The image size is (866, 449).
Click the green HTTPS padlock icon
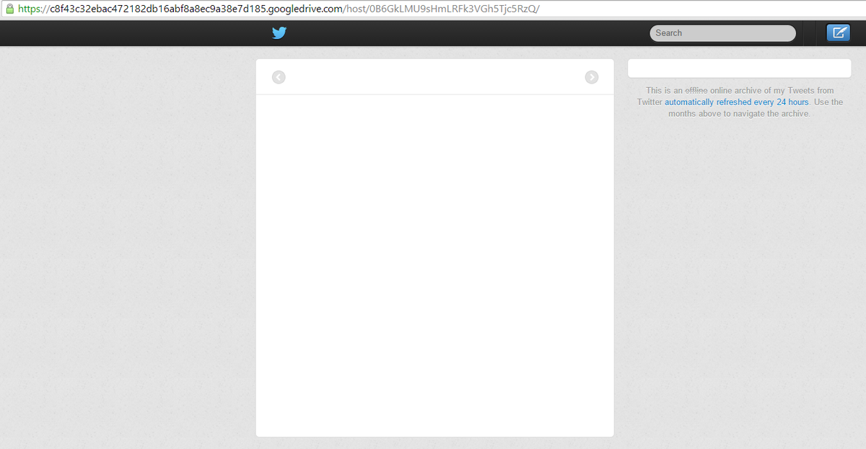tap(9, 9)
